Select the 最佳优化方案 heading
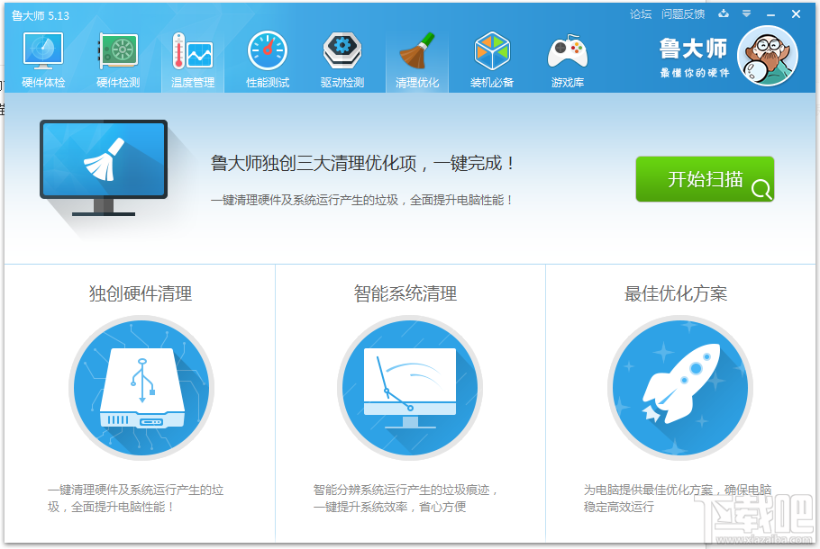This screenshot has height=549, width=820. pyautogui.click(x=676, y=293)
